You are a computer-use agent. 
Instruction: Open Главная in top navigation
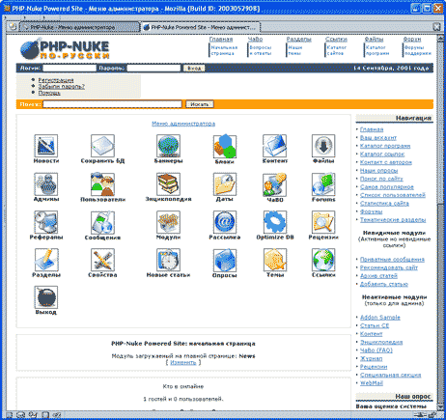[x=221, y=40]
